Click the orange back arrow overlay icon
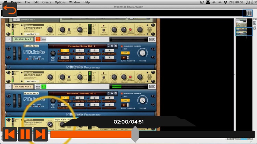Image resolution: width=257 pixels, height=144 pixels. click(10, 10)
